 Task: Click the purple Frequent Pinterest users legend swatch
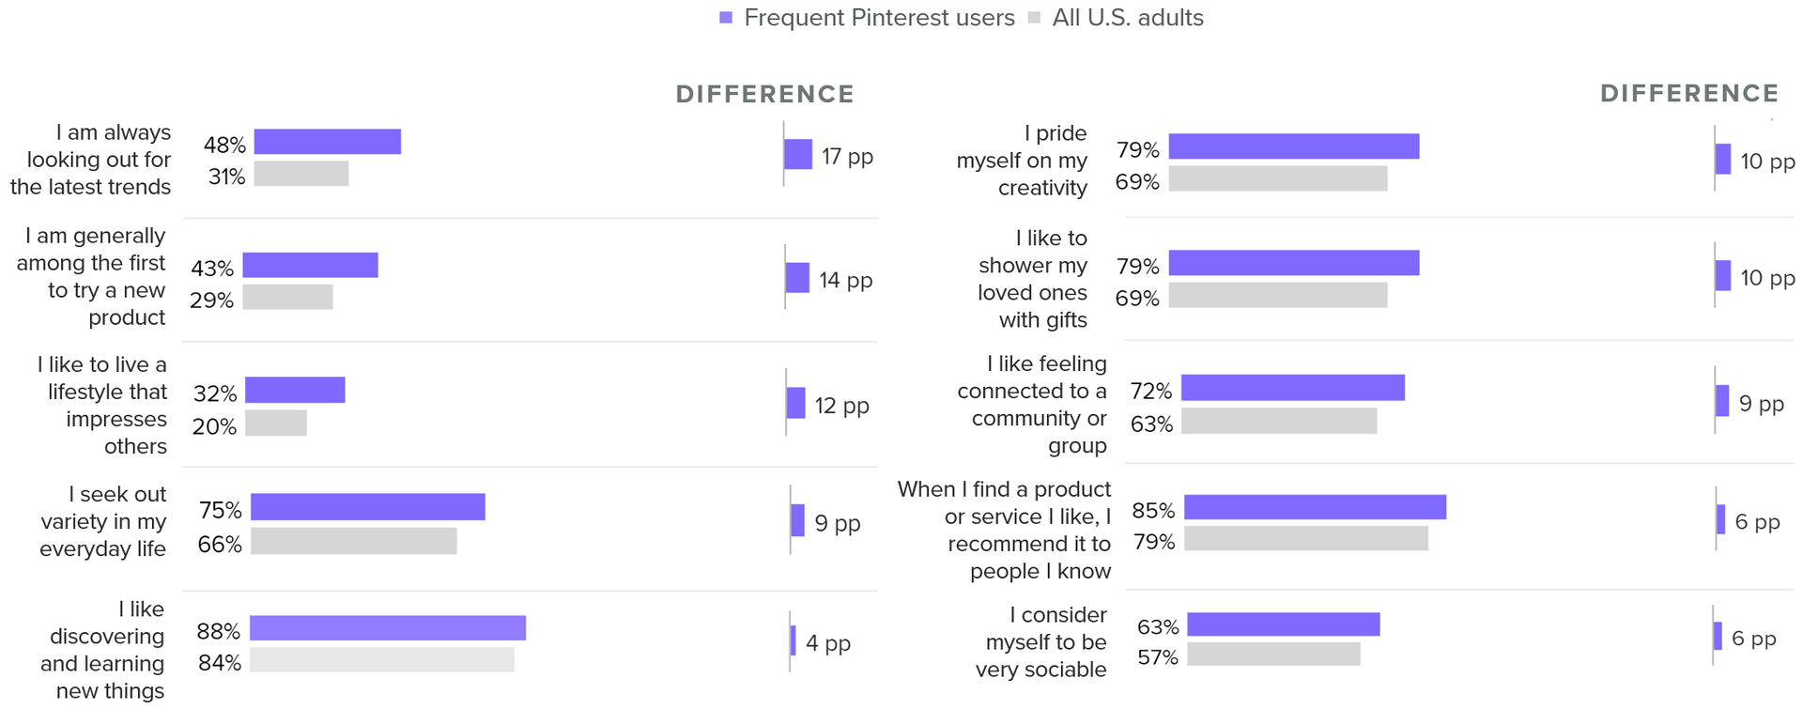[726, 18]
